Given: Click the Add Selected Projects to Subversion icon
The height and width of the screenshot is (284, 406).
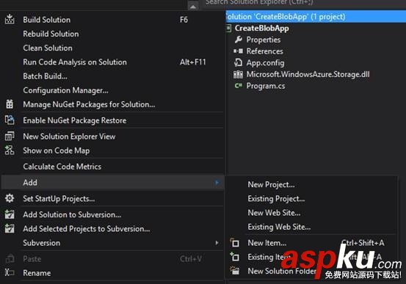Looking at the screenshot, I should pyautogui.click(x=10, y=228).
